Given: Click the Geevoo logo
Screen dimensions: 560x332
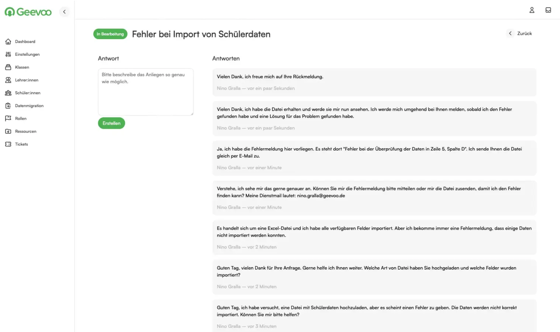Looking at the screenshot, I should (x=28, y=12).
